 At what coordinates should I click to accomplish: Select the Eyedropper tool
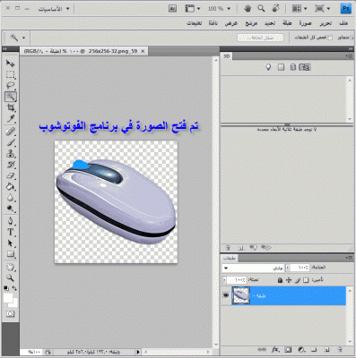point(11,119)
